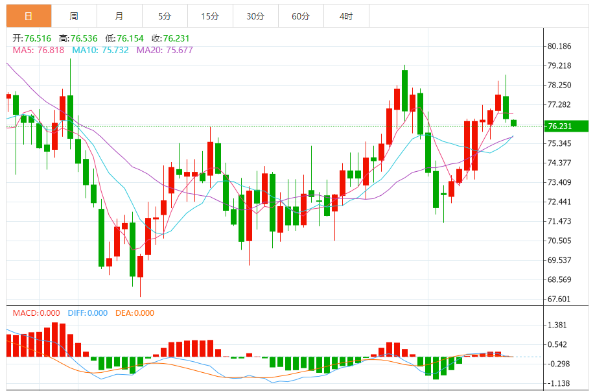The width and height of the screenshot is (595, 391).
Task: Click the opening price 开:76.516
Action: tap(32, 38)
